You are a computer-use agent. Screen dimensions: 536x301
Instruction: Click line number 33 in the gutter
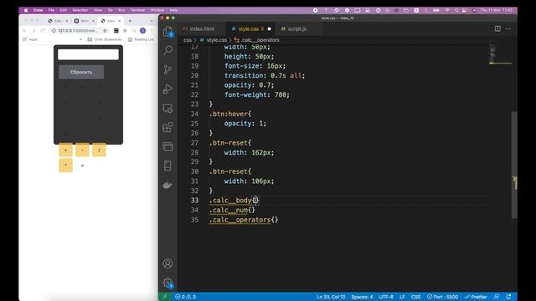tap(194, 201)
